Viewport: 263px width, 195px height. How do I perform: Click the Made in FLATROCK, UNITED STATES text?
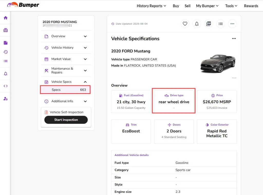click(x=143, y=66)
